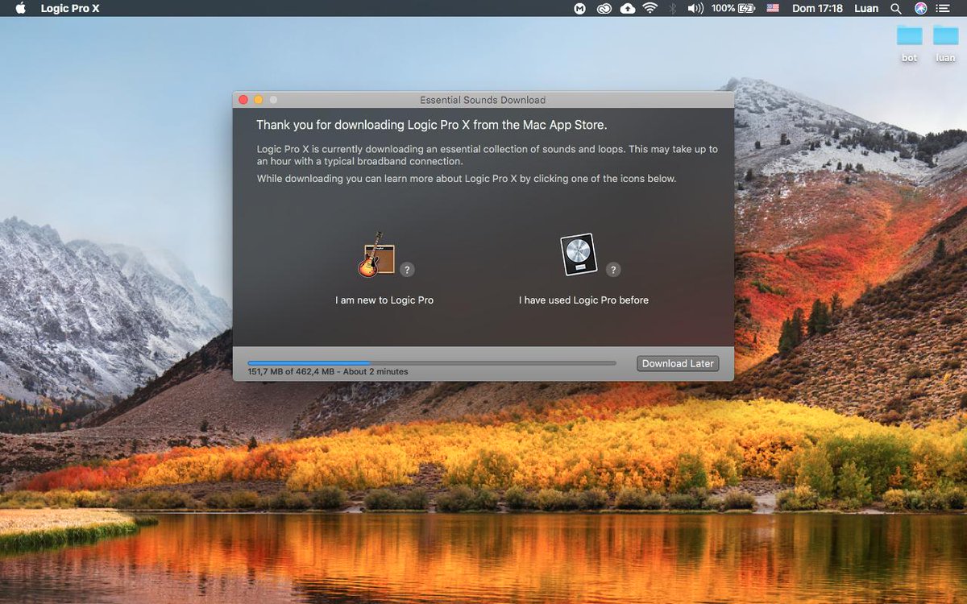This screenshot has height=604, width=967.
Task: Choose the I am new to Logic Pro label
Action: (x=384, y=300)
